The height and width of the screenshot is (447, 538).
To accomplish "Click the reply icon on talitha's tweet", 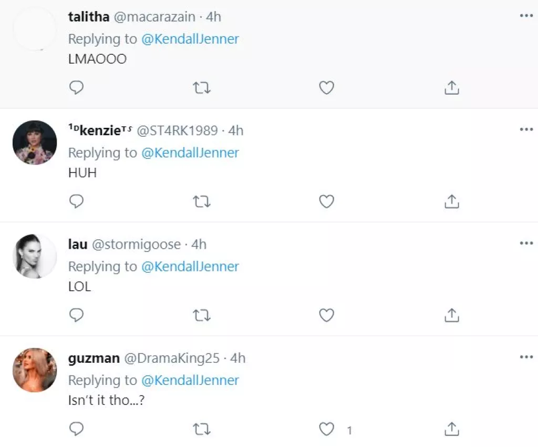I will 77,88.
